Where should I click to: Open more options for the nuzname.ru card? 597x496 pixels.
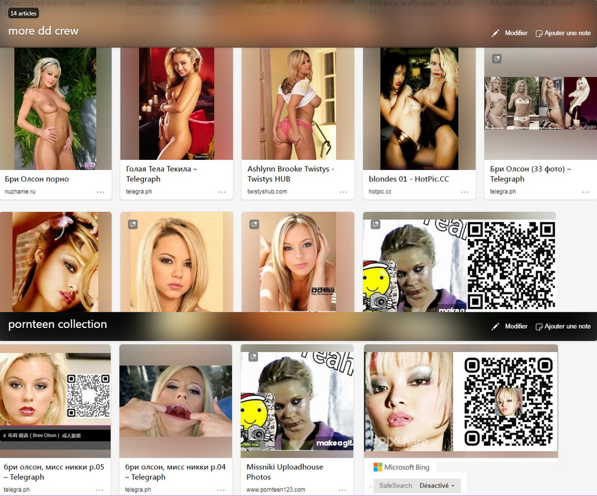tap(100, 192)
